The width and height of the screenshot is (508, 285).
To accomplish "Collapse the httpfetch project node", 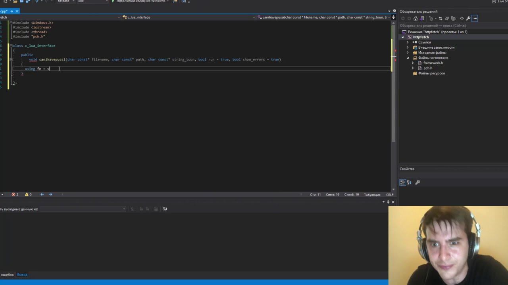I will pyautogui.click(x=403, y=37).
